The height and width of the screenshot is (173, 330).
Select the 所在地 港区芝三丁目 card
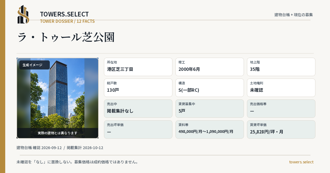(x=138, y=67)
